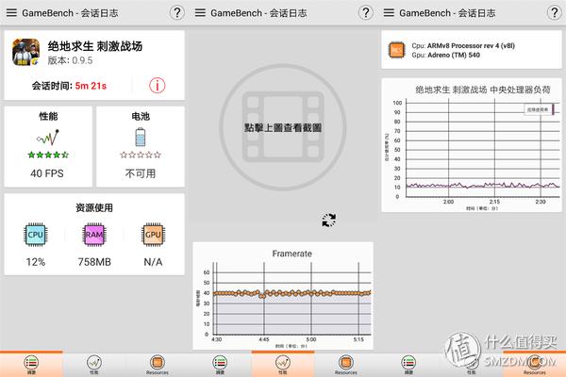Select the CPU chip icon
The image size is (566, 377).
tap(36, 235)
